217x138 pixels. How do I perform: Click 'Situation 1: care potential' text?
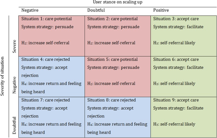coord(46,19)
